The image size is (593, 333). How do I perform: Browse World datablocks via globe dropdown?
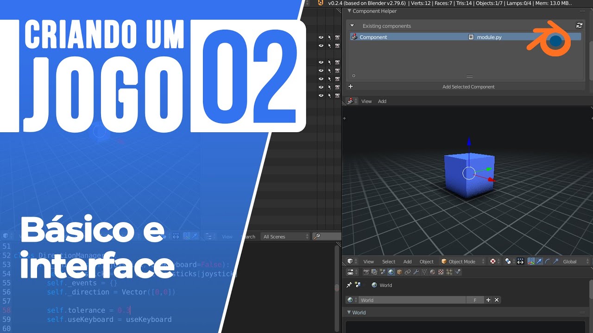(x=352, y=300)
